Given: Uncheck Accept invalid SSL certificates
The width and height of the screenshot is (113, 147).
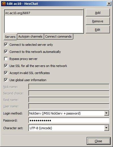Looking at the screenshot, I should 6,73.
